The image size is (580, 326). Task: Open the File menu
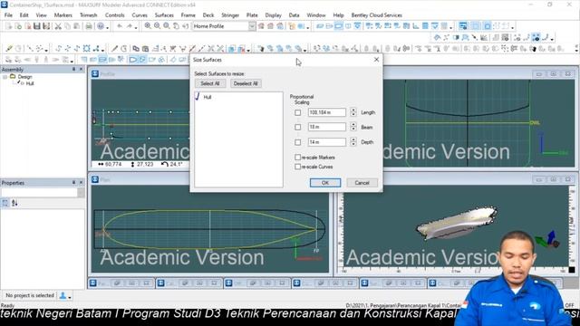[8, 15]
